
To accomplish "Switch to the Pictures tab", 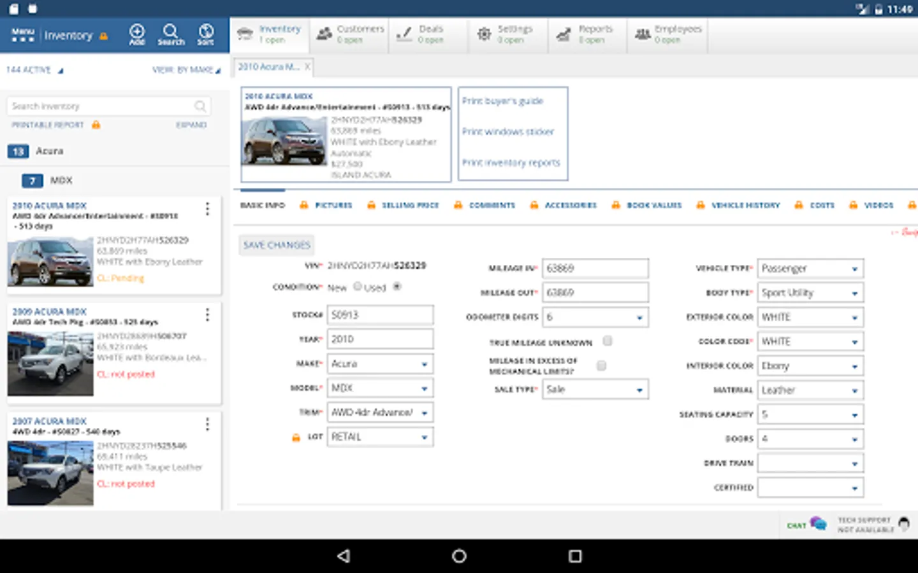I will click(333, 205).
